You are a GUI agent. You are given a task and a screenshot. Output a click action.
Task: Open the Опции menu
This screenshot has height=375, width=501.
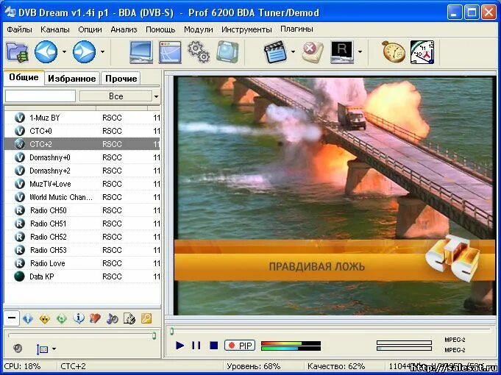coord(90,29)
